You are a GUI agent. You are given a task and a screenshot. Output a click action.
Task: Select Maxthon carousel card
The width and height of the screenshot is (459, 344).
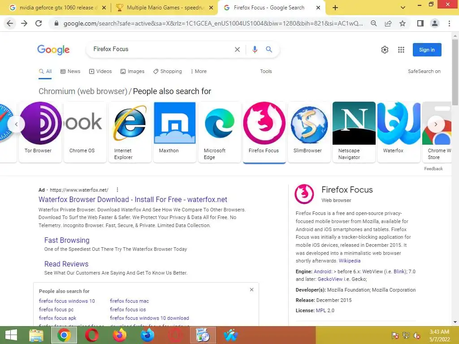(175, 132)
